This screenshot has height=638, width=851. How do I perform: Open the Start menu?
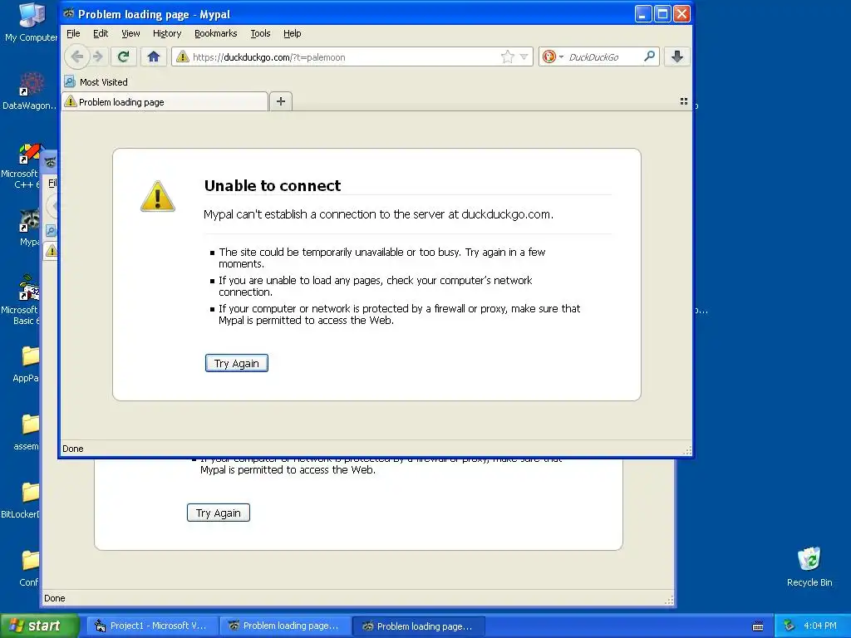click(x=38, y=626)
